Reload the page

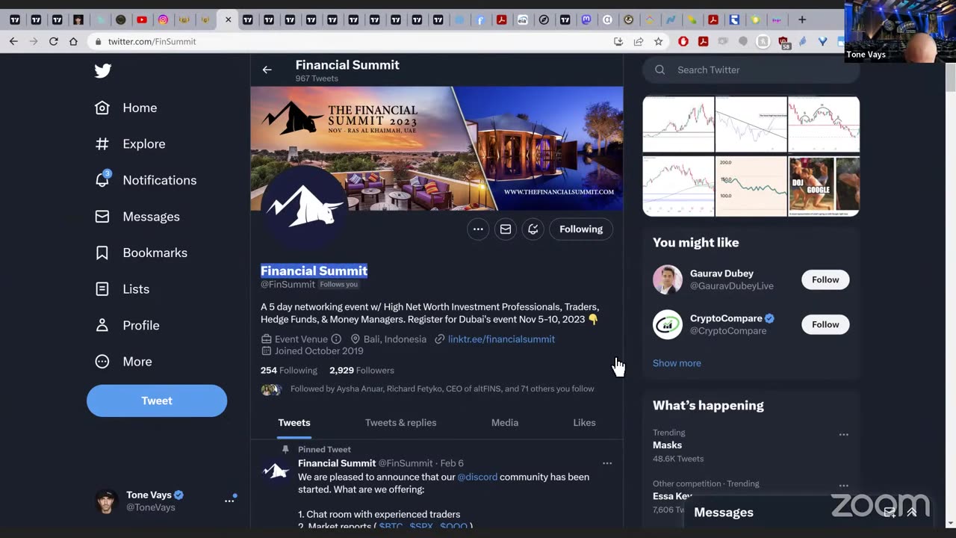click(x=53, y=42)
